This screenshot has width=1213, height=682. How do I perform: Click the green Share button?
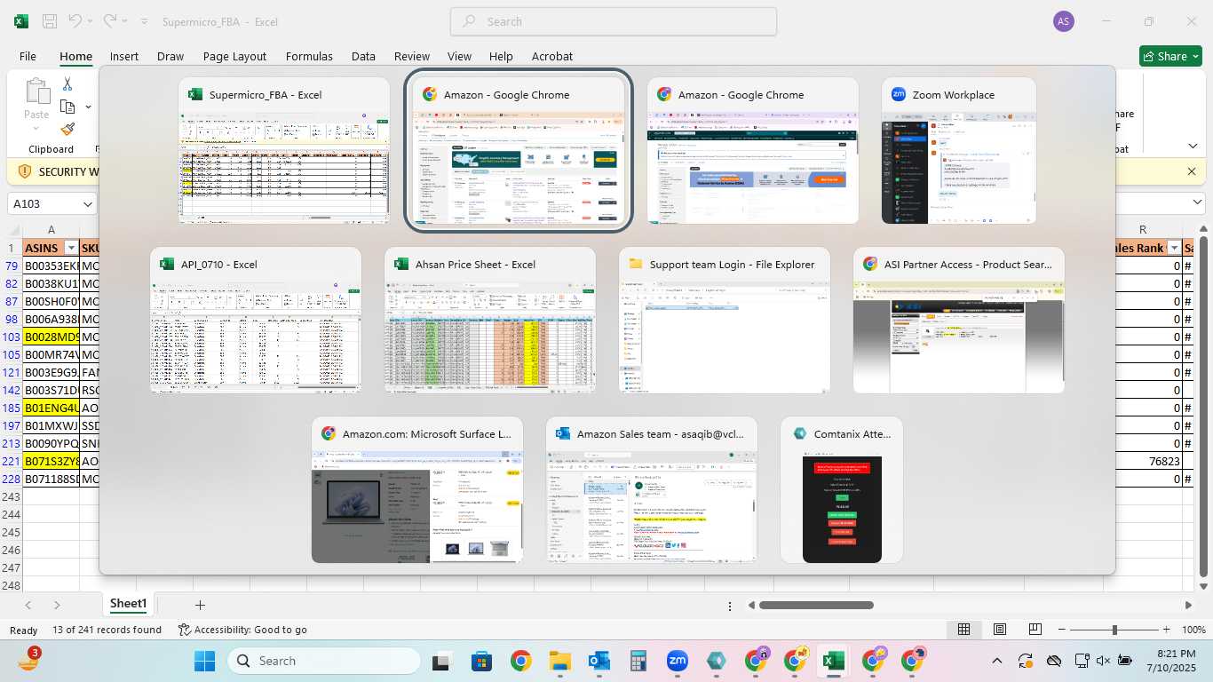(1170, 56)
